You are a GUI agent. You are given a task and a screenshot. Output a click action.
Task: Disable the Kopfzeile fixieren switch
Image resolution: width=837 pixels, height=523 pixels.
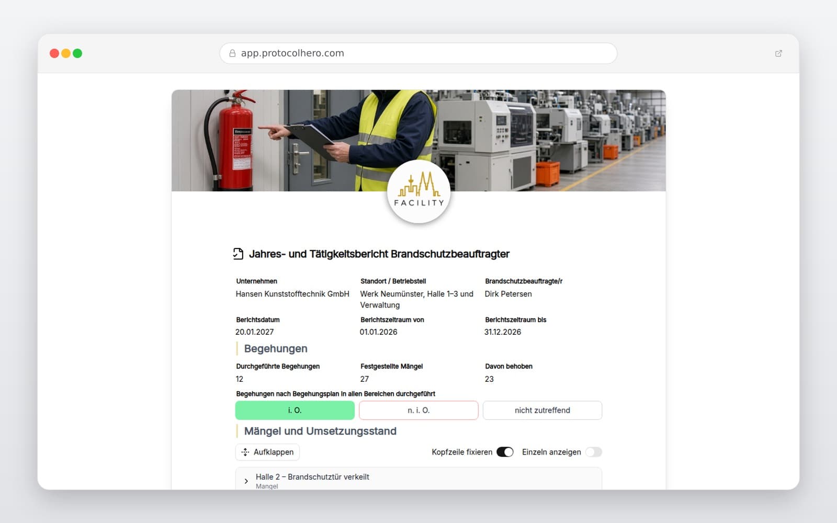[x=505, y=452]
